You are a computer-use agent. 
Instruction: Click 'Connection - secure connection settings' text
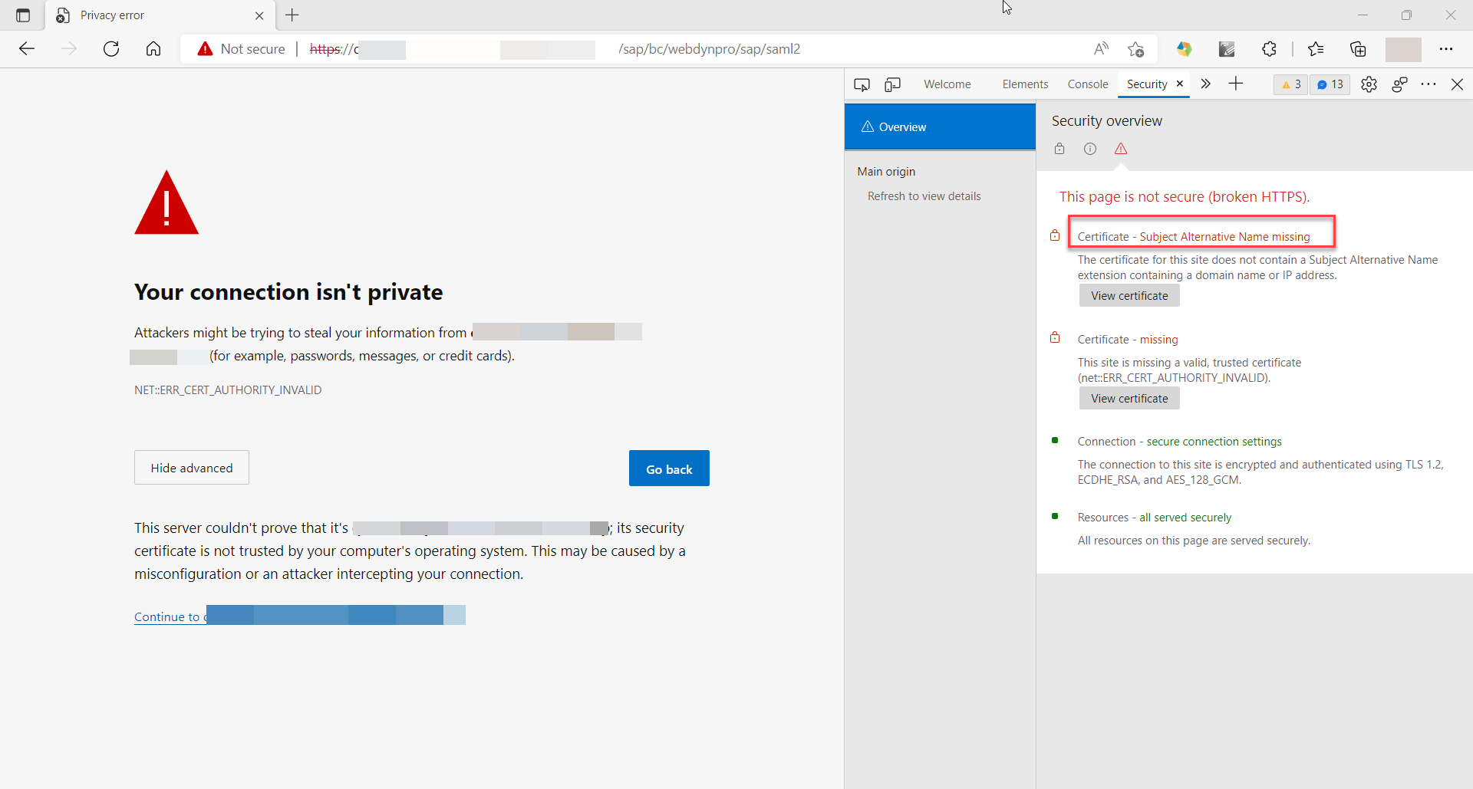click(x=1179, y=442)
